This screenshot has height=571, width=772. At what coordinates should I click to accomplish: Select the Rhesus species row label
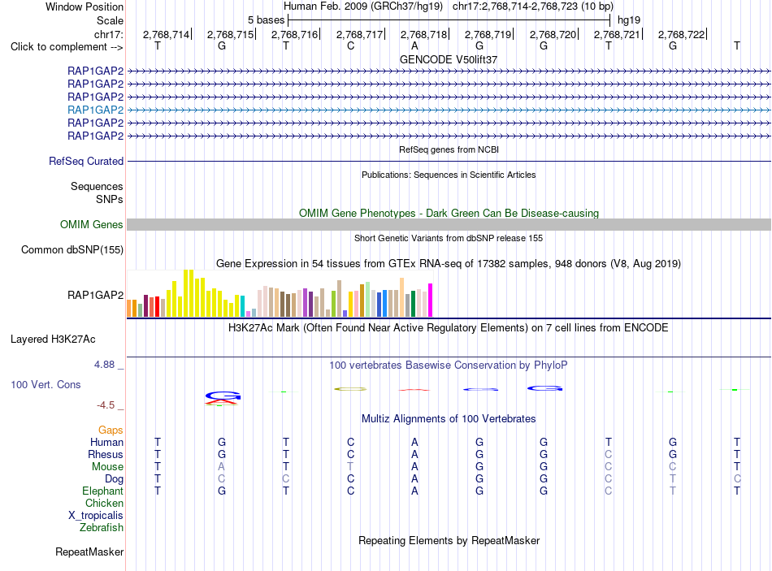[x=106, y=454]
